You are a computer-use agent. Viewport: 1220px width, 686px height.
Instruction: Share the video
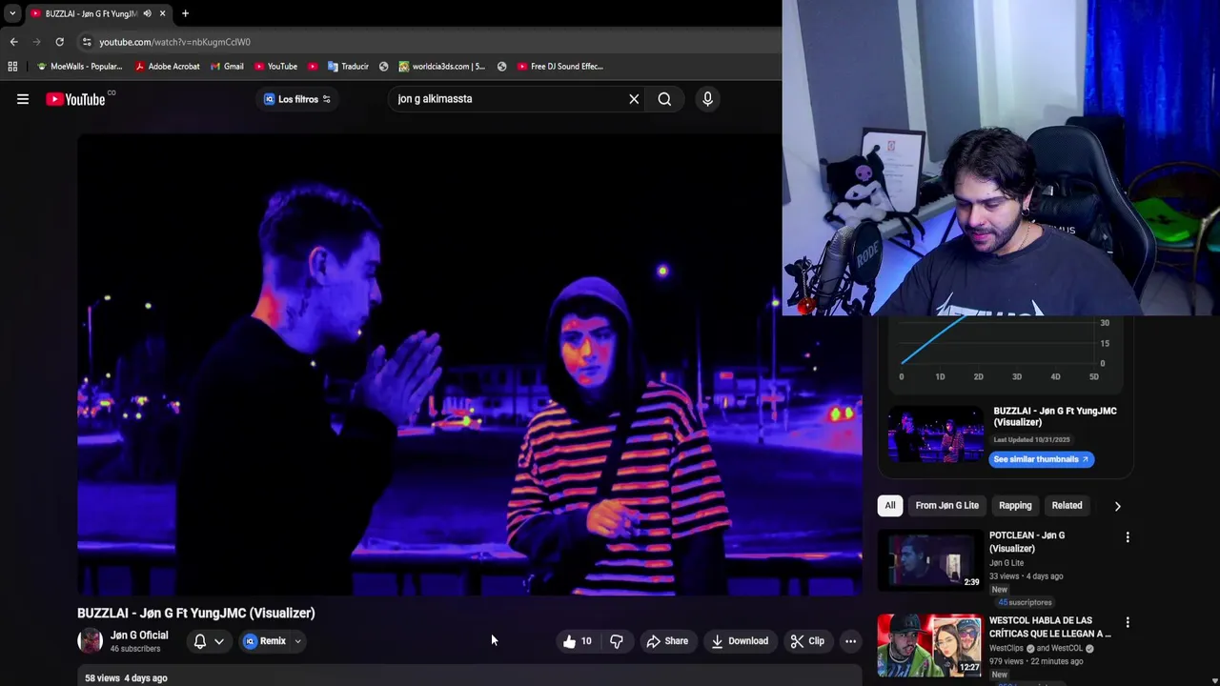tap(666, 641)
